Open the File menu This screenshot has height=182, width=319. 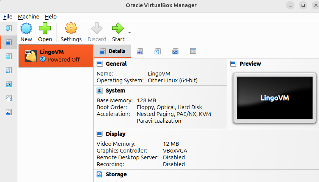8,17
